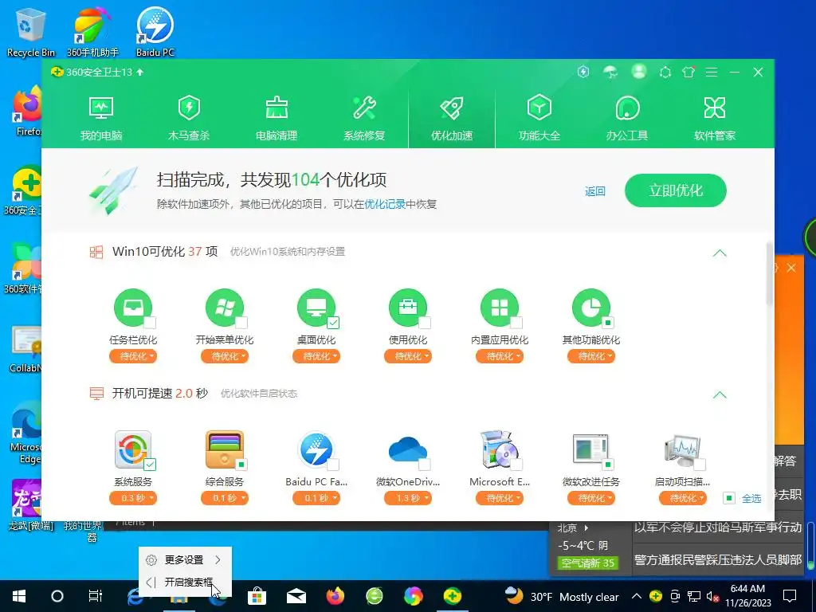This screenshot has width=816, height=612.
Task: Select 开启搜索框 in context menu
Action: click(185, 582)
